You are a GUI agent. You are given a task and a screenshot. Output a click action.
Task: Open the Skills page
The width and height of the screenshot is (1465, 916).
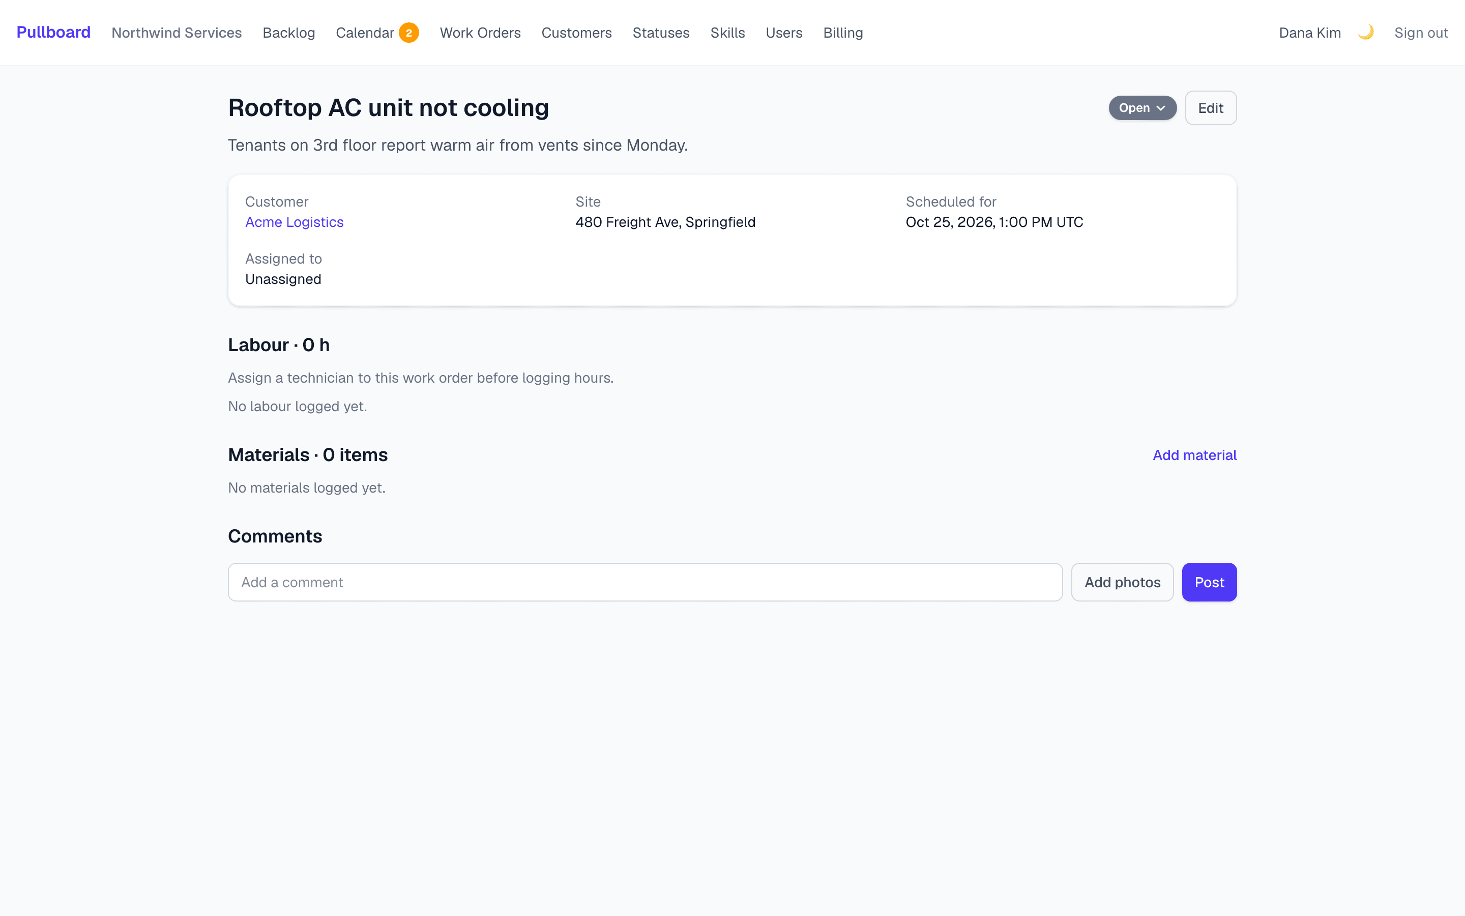[x=727, y=33]
